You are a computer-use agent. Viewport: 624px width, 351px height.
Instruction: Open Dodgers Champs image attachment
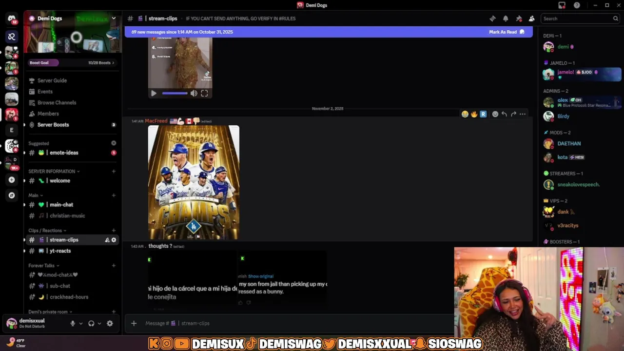(194, 182)
